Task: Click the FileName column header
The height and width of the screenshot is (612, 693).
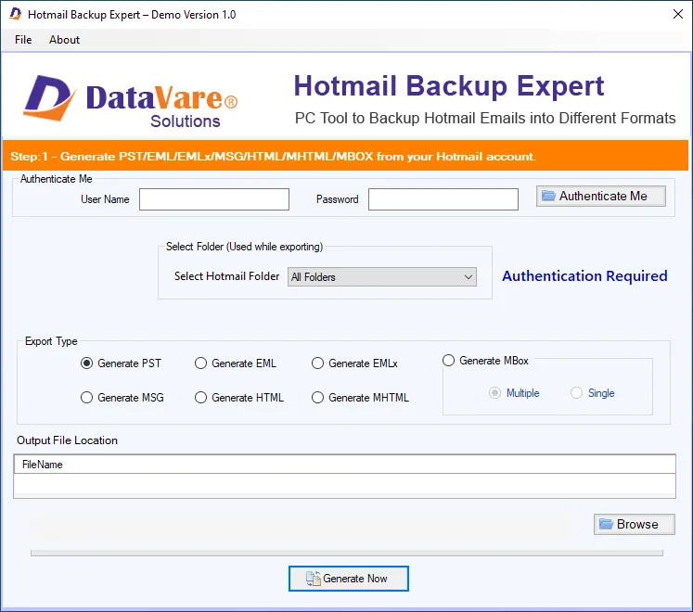Action: pos(345,465)
